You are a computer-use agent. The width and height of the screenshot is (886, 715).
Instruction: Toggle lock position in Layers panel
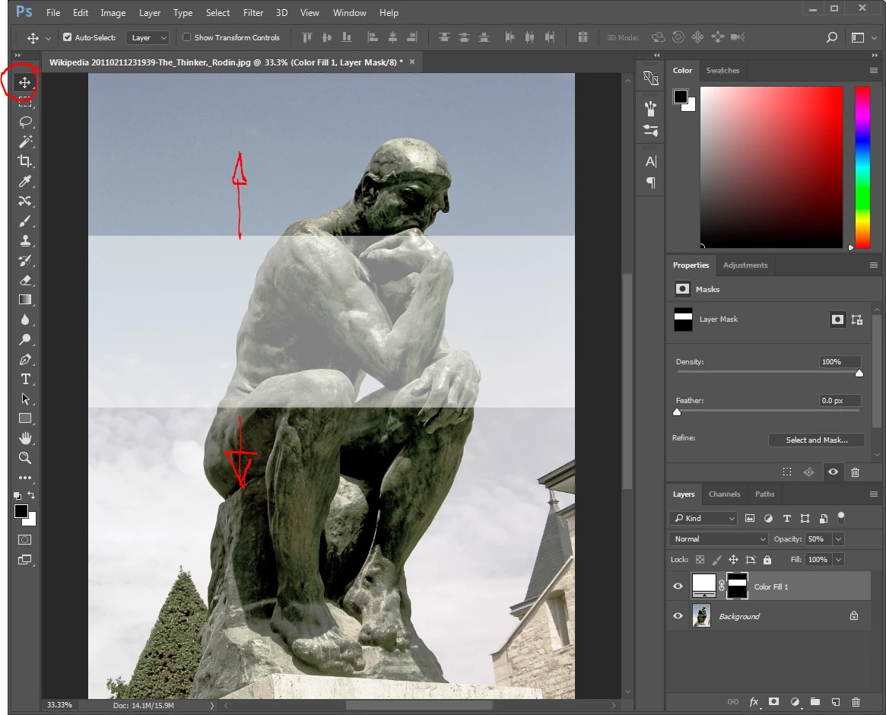[x=733, y=560]
